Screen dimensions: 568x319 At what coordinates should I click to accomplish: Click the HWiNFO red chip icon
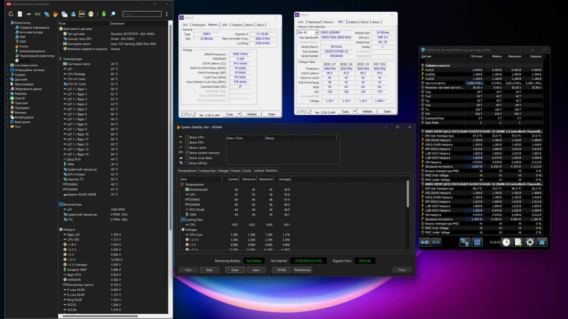pyautogui.click(x=477, y=242)
